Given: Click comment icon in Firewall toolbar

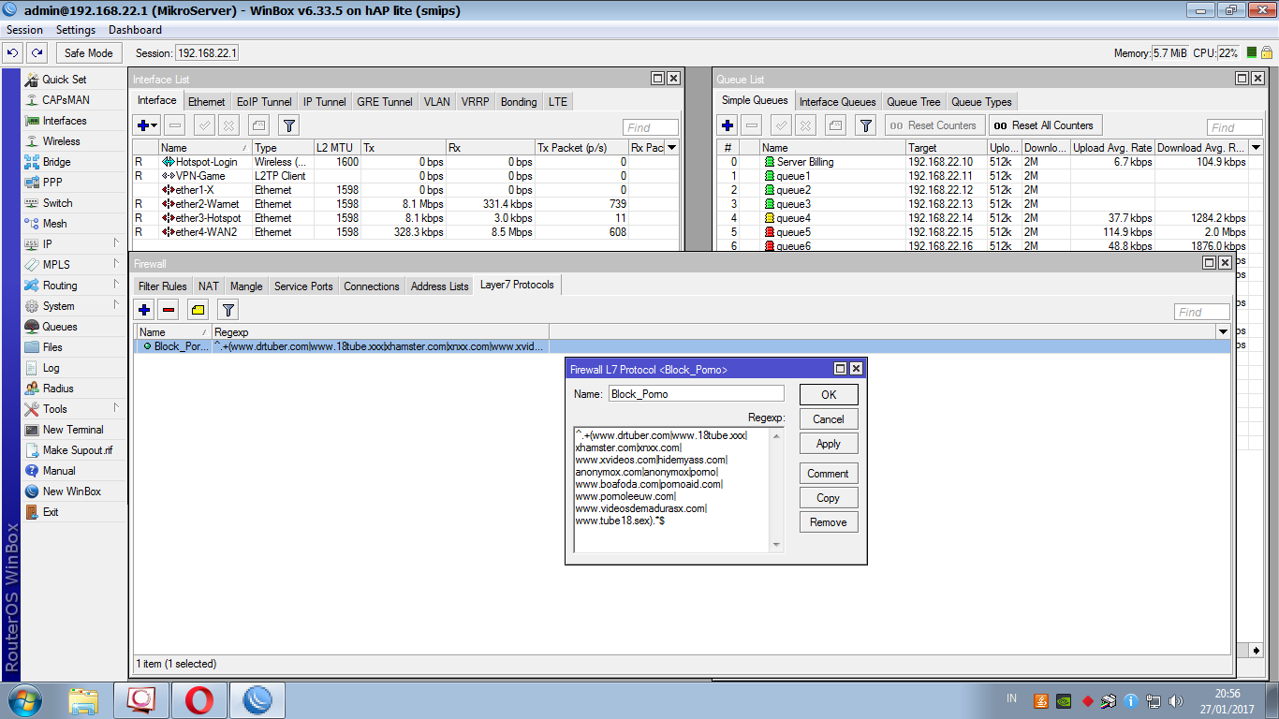Looking at the screenshot, I should coord(198,310).
